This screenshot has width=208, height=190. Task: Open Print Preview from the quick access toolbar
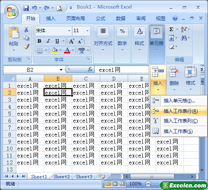[x=59, y=8]
